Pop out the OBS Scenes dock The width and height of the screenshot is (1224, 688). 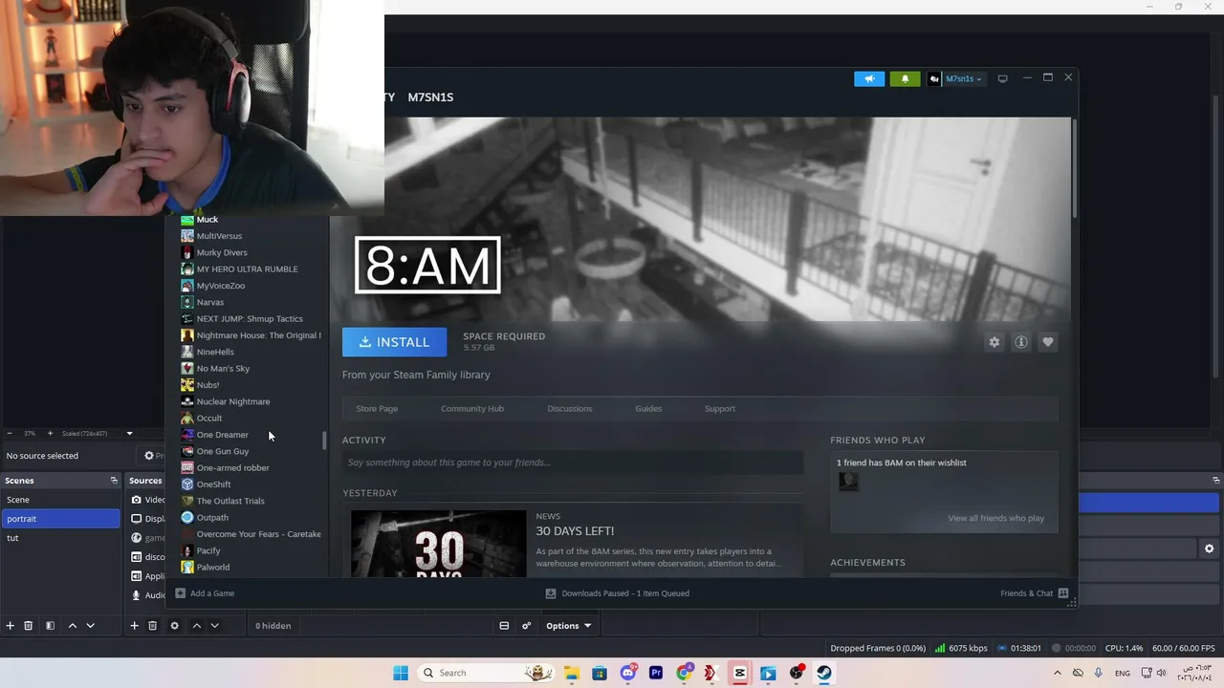[x=114, y=481]
